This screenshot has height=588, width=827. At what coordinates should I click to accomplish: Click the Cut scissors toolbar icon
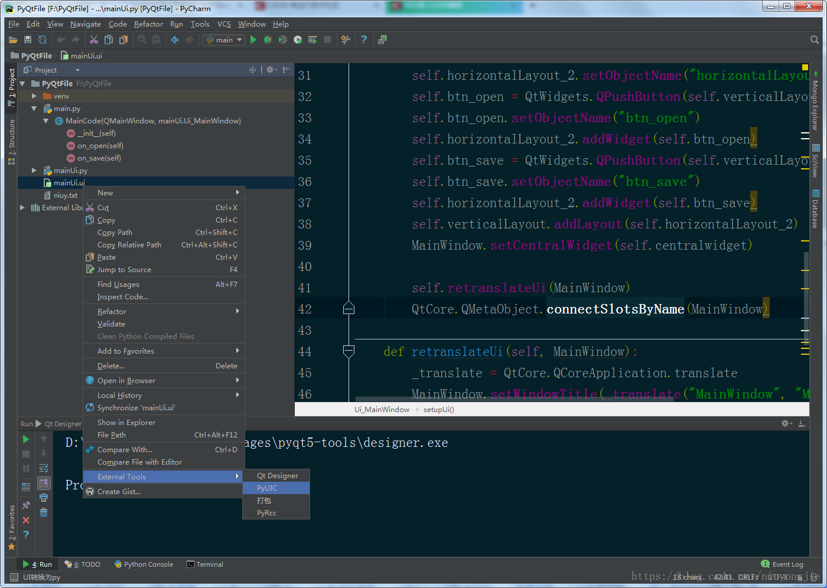click(94, 40)
